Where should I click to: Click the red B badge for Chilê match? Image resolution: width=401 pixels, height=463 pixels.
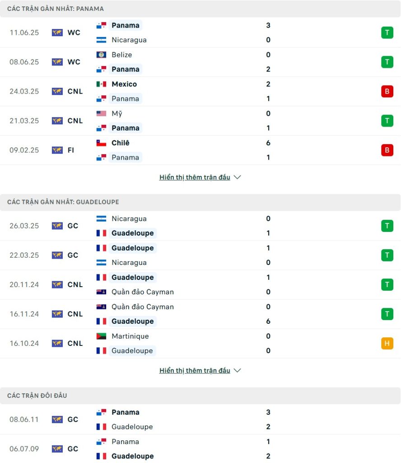(x=387, y=150)
